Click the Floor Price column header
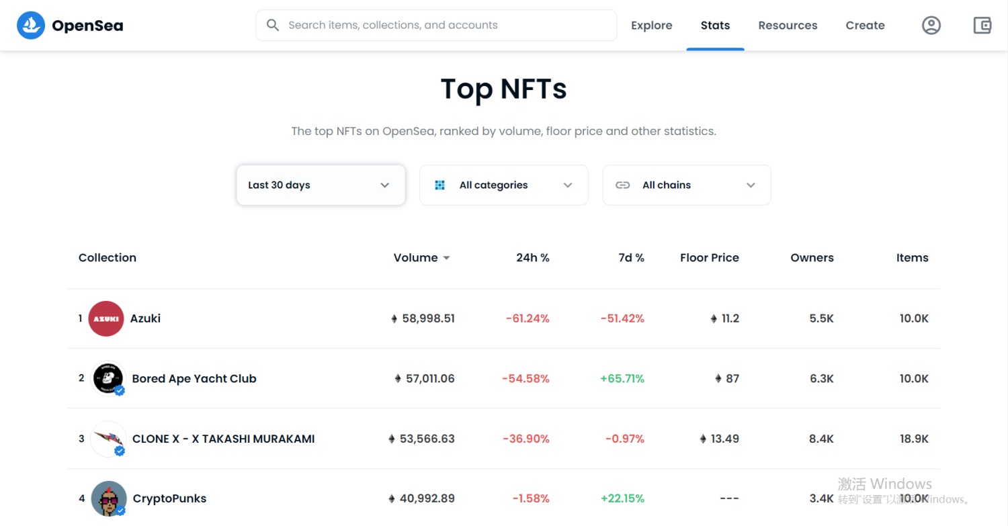Screen dimensions: 1008x526 click(710, 258)
